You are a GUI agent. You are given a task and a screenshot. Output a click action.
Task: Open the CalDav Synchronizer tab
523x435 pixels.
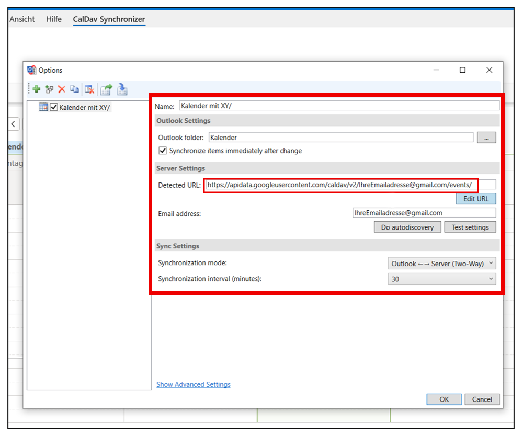pos(109,19)
